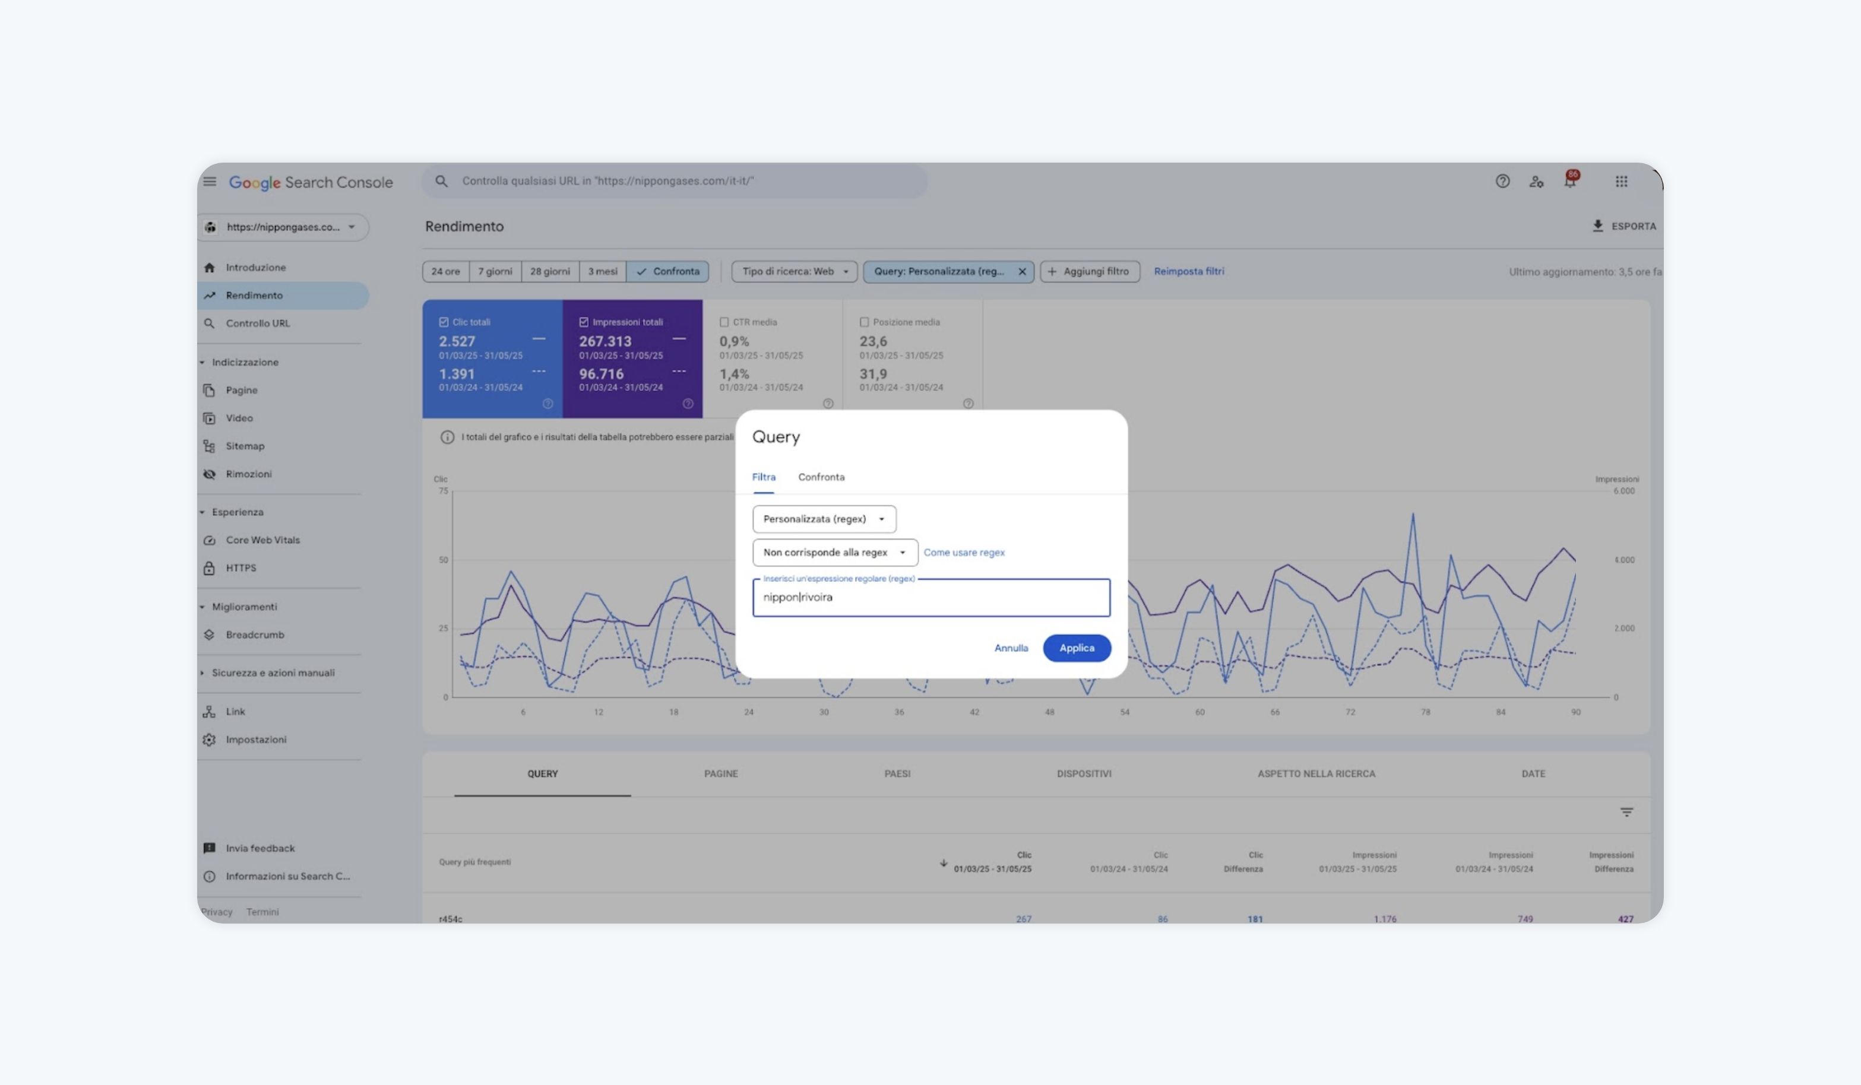Click the Applica button
The height and width of the screenshot is (1085, 1861).
tap(1077, 648)
